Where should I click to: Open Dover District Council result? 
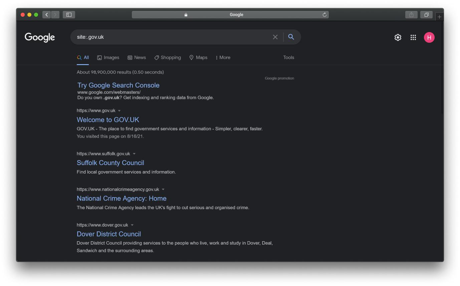(x=109, y=234)
